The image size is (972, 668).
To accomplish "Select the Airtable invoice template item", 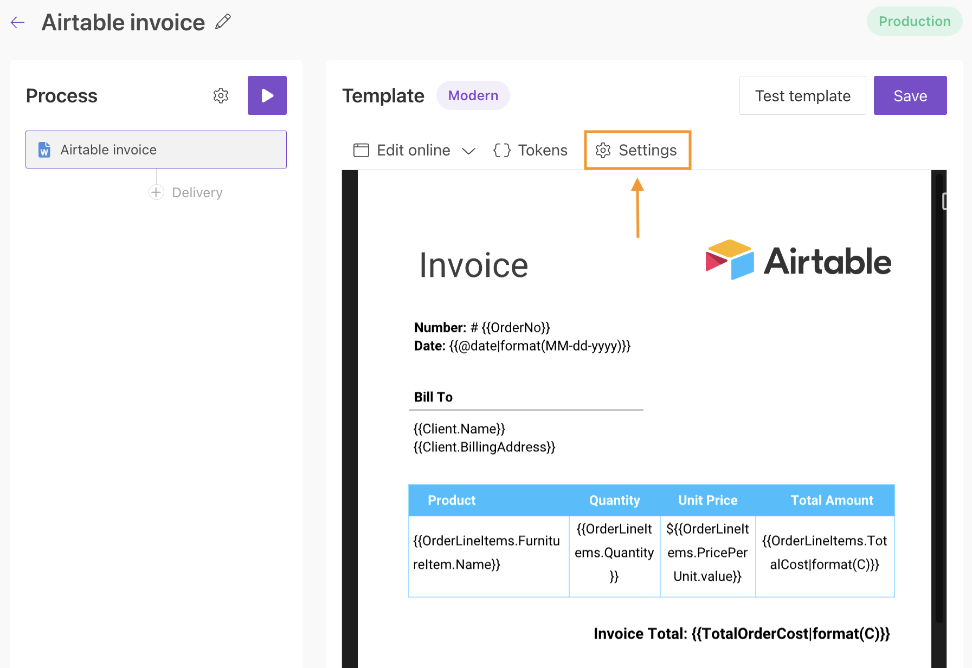I will point(156,150).
